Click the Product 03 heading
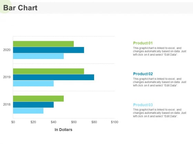 (143, 105)
